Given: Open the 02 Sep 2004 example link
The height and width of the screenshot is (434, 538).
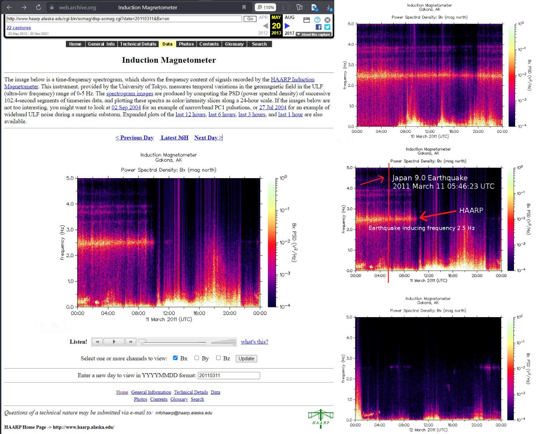Looking at the screenshot, I should coord(126,107).
